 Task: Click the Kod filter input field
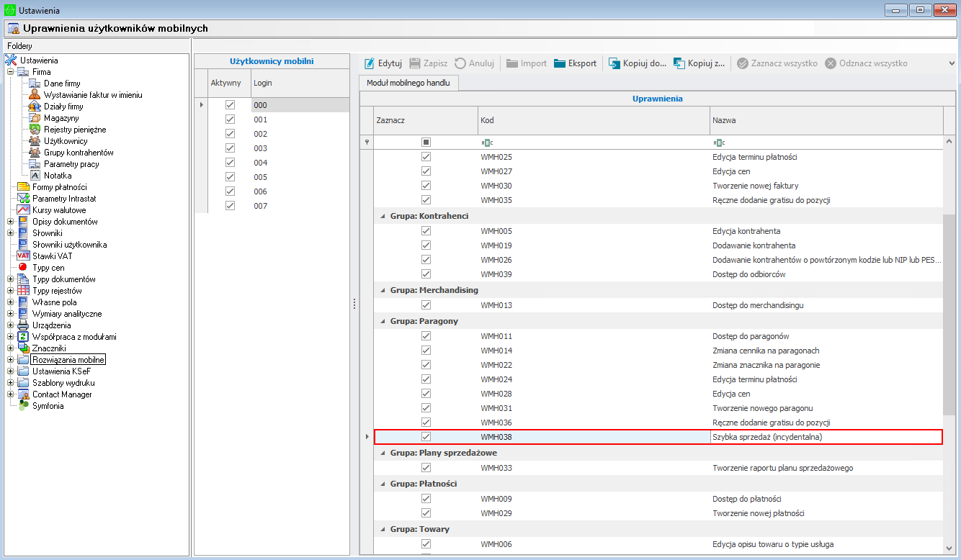click(594, 143)
